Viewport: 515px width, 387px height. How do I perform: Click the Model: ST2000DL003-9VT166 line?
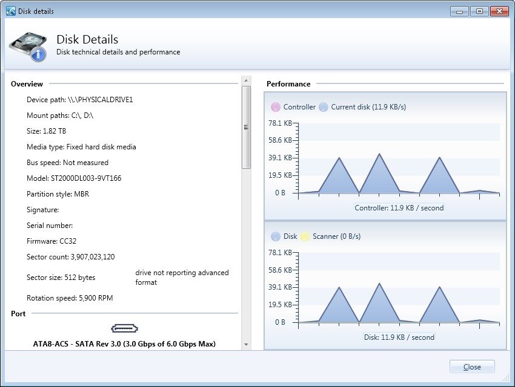pos(74,178)
